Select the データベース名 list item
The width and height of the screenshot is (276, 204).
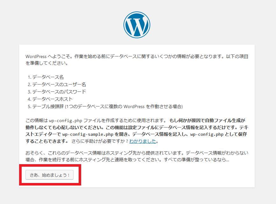pyautogui.click(x=48, y=77)
